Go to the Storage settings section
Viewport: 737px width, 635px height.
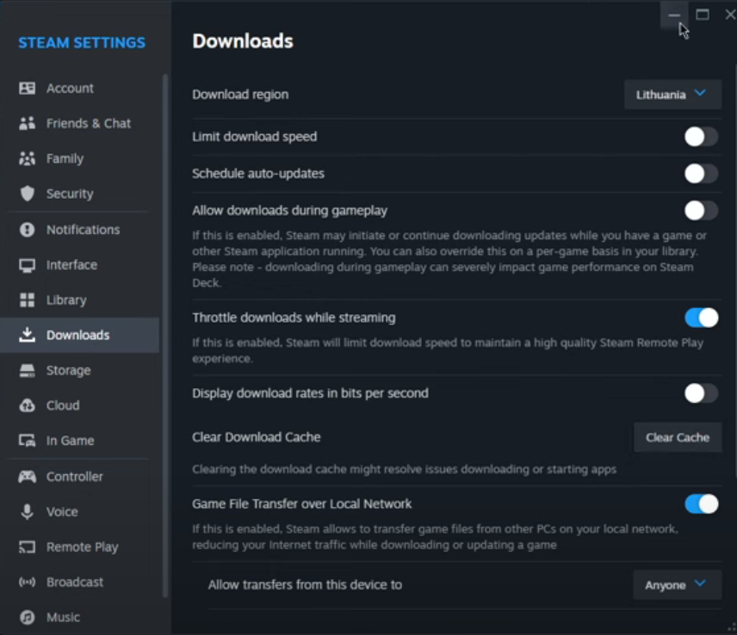pyautogui.click(x=68, y=371)
